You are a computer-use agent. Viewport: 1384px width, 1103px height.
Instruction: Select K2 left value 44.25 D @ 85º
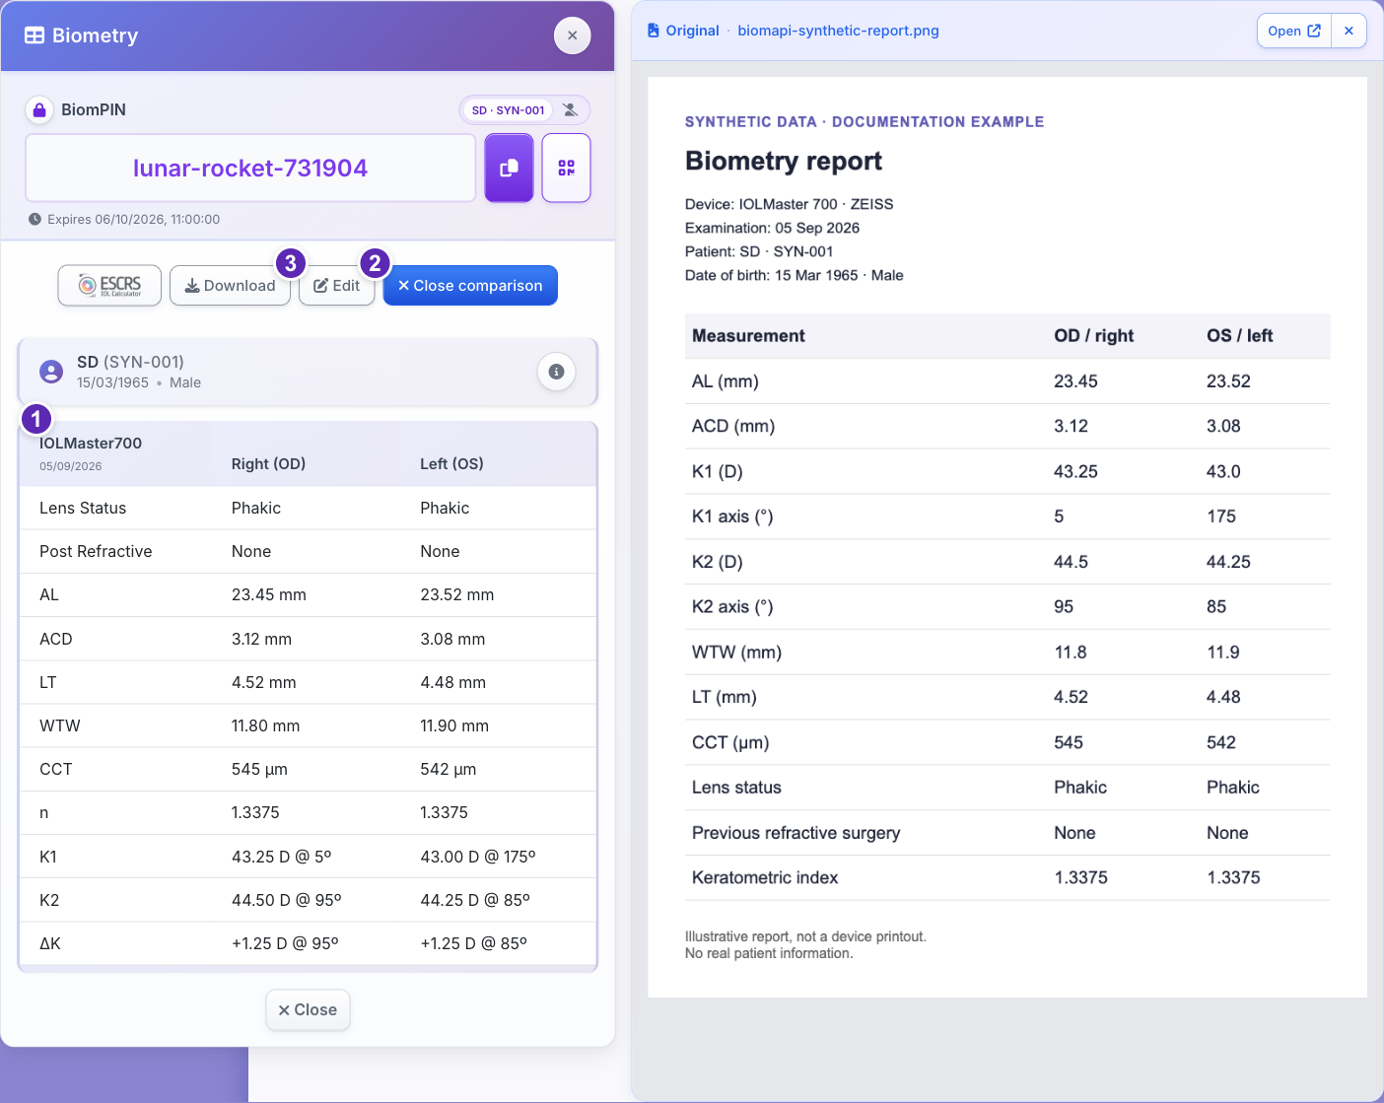pyautogui.click(x=475, y=900)
